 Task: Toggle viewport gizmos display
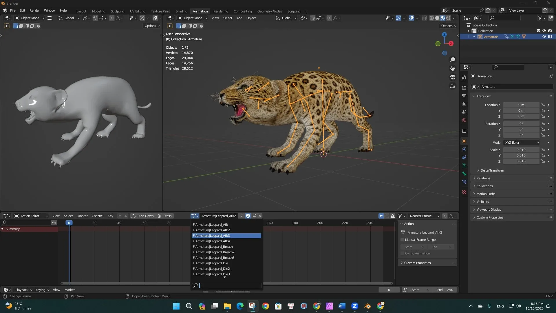(398, 18)
